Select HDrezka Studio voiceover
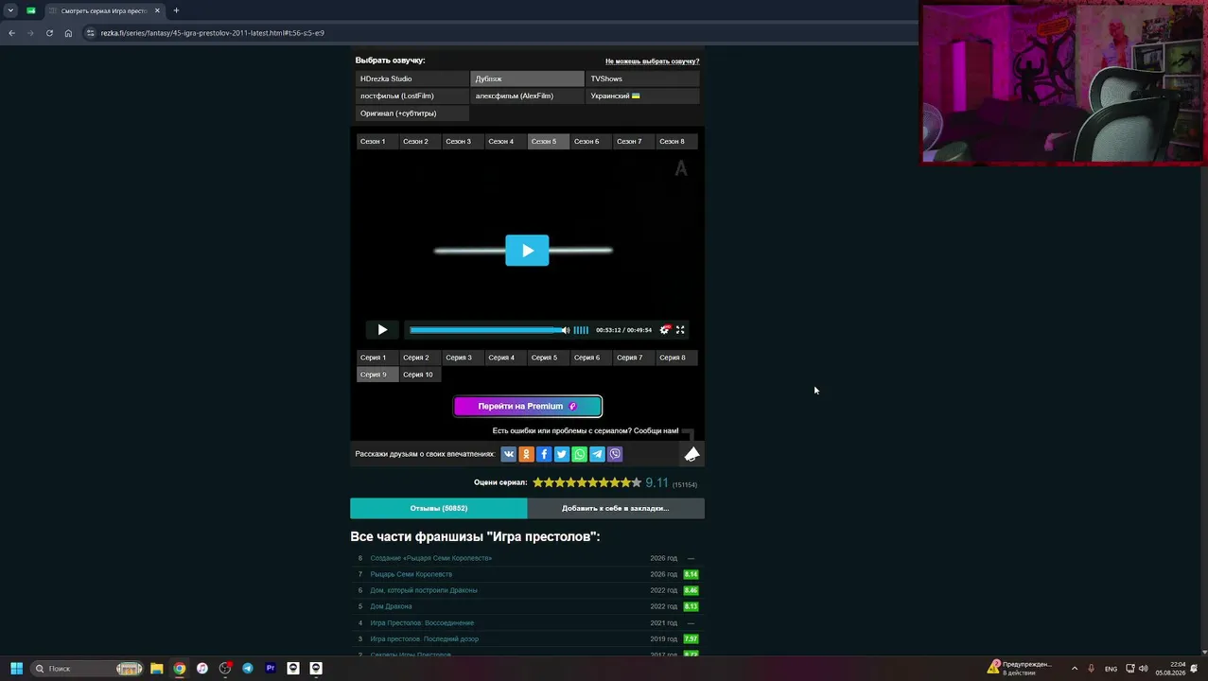 click(x=411, y=79)
